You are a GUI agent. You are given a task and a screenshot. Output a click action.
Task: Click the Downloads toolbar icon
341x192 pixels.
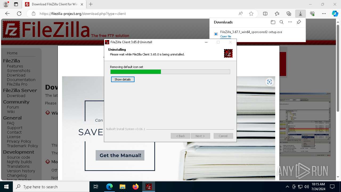coord(301,14)
